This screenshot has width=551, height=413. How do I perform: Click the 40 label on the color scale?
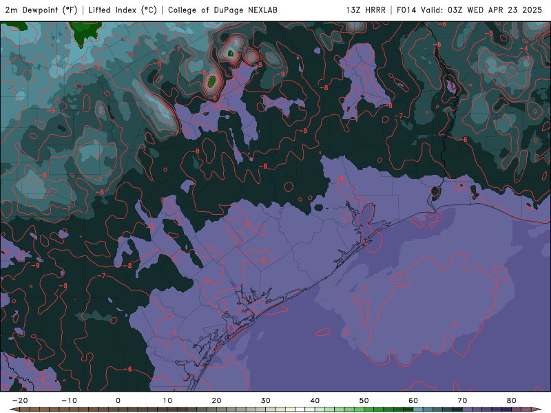tap(315, 401)
